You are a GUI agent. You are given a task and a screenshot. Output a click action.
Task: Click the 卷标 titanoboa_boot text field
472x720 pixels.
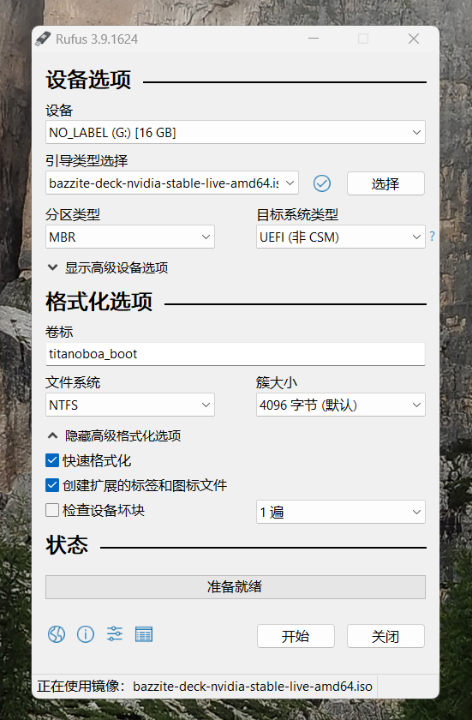236,354
